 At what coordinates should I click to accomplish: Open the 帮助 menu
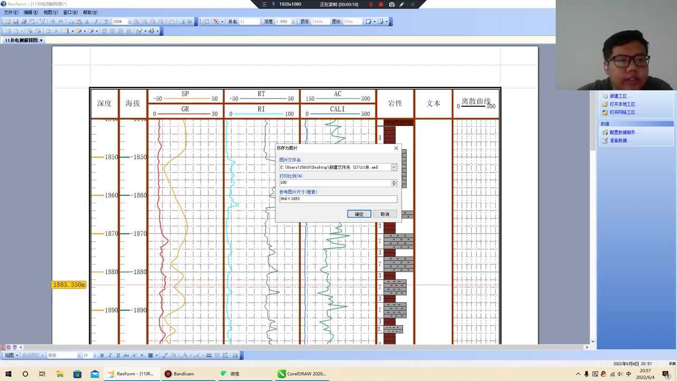click(x=90, y=12)
